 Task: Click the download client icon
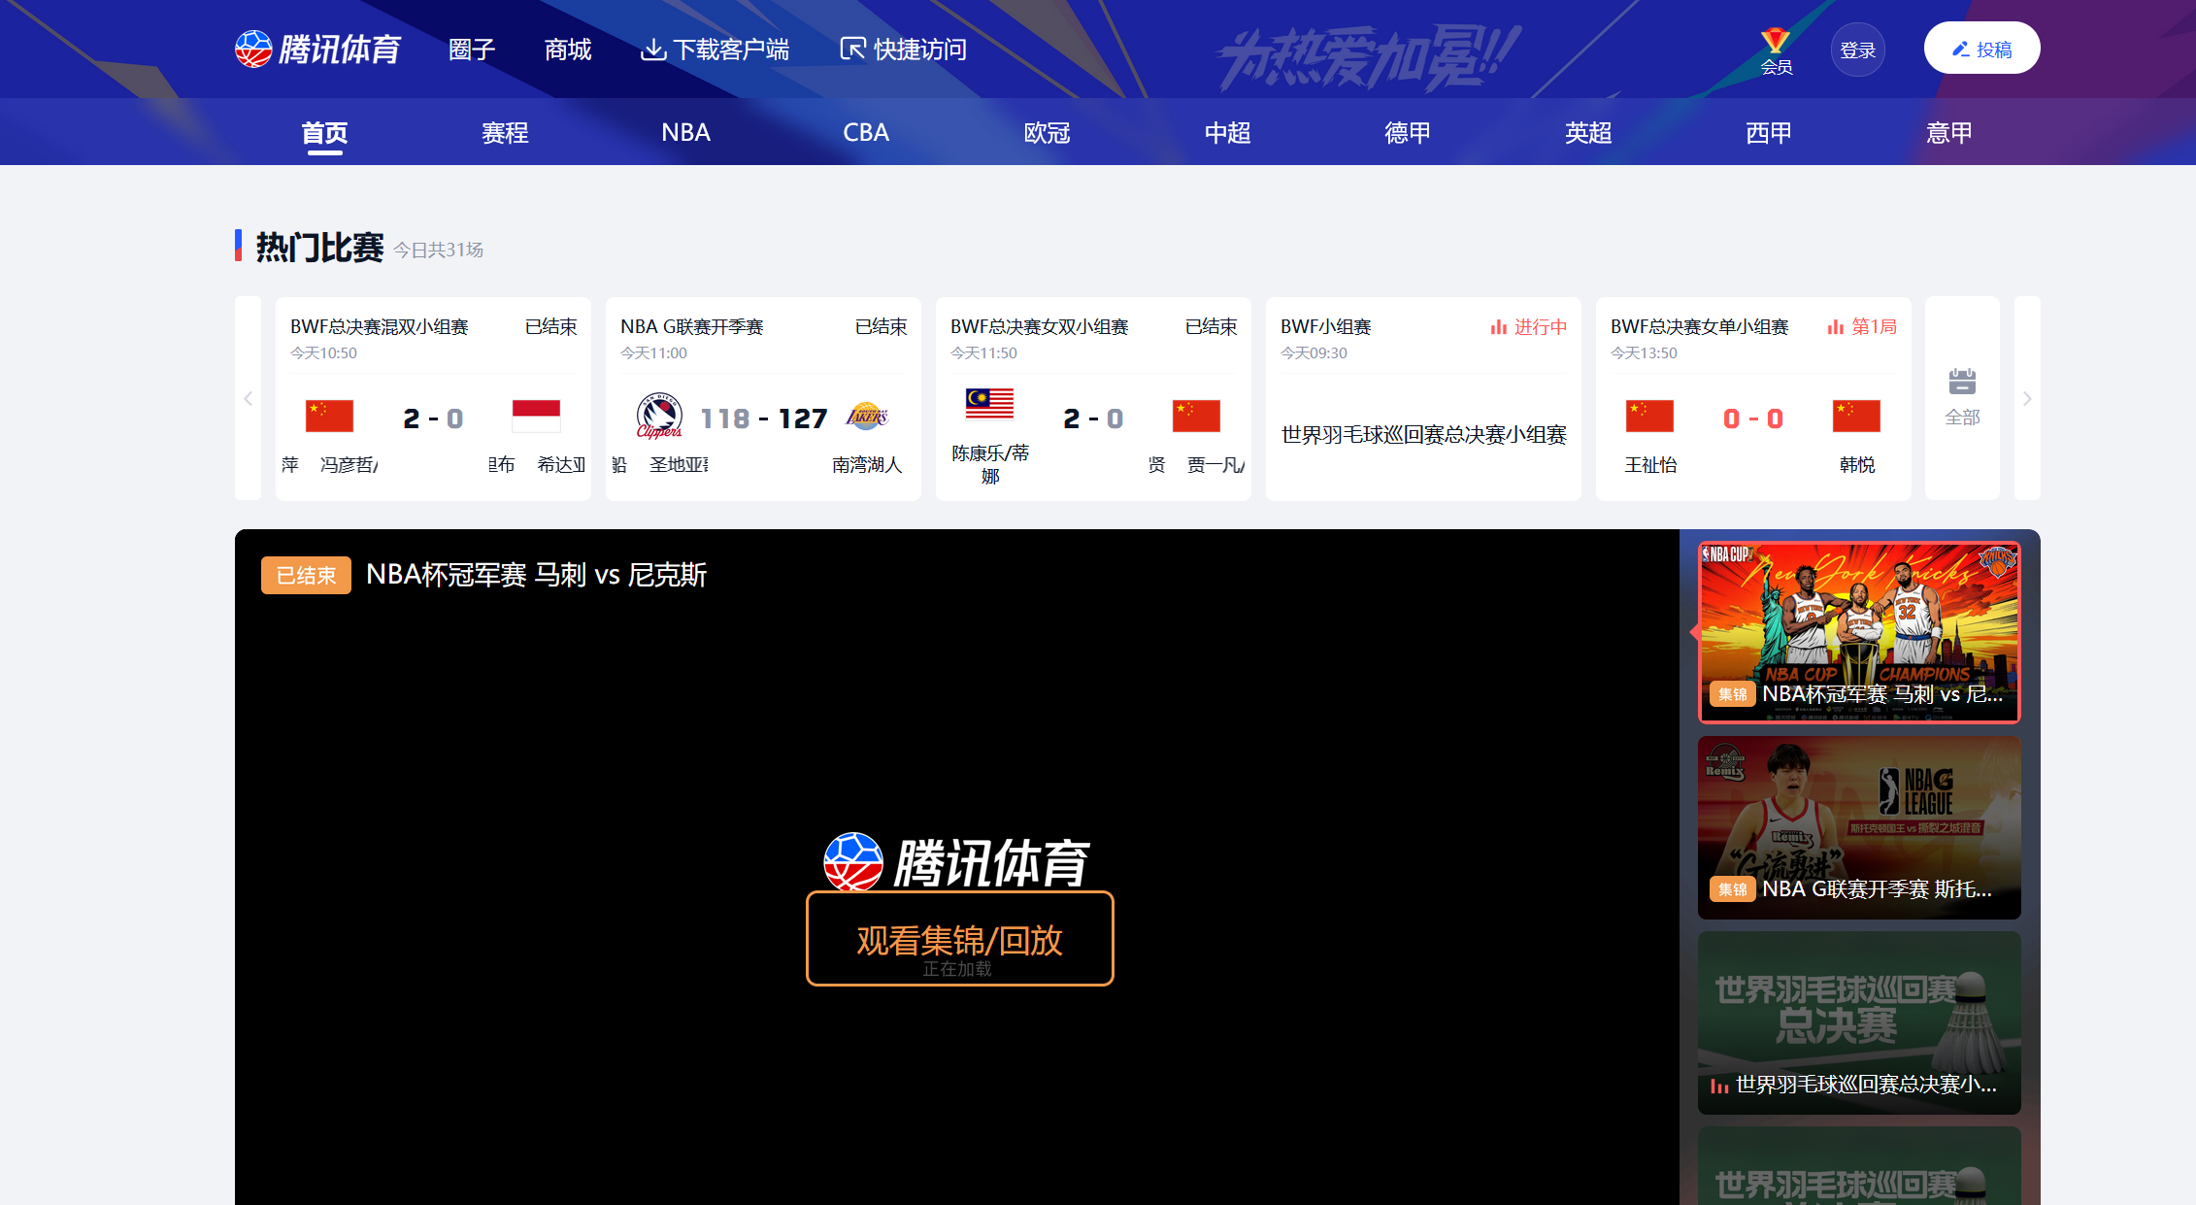[x=653, y=50]
